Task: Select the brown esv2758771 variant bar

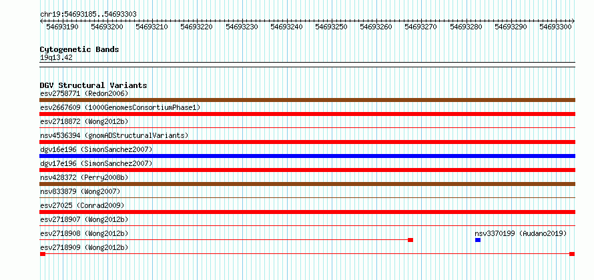Action: [x=307, y=100]
